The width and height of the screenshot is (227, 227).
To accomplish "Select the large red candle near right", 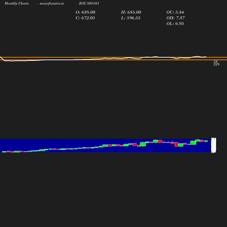I will click(x=177, y=144).
